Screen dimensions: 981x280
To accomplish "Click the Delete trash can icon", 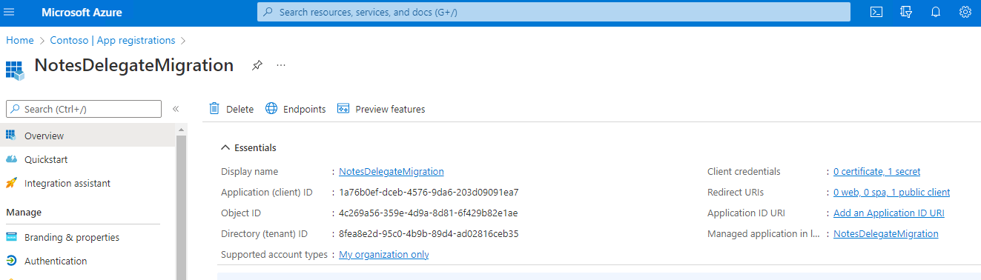I will point(214,109).
